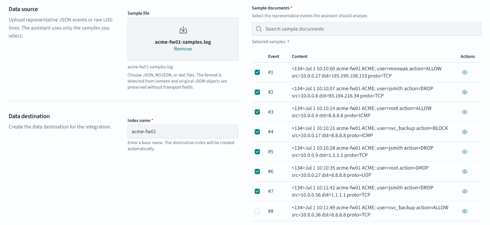Click the magnifier icon in sample search
Viewport: 490px width, 225px height.
click(x=258, y=29)
